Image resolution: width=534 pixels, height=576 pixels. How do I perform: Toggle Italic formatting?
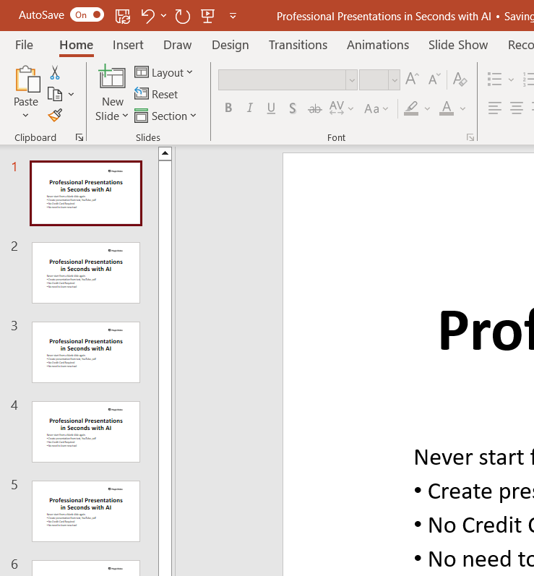(250, 108)
